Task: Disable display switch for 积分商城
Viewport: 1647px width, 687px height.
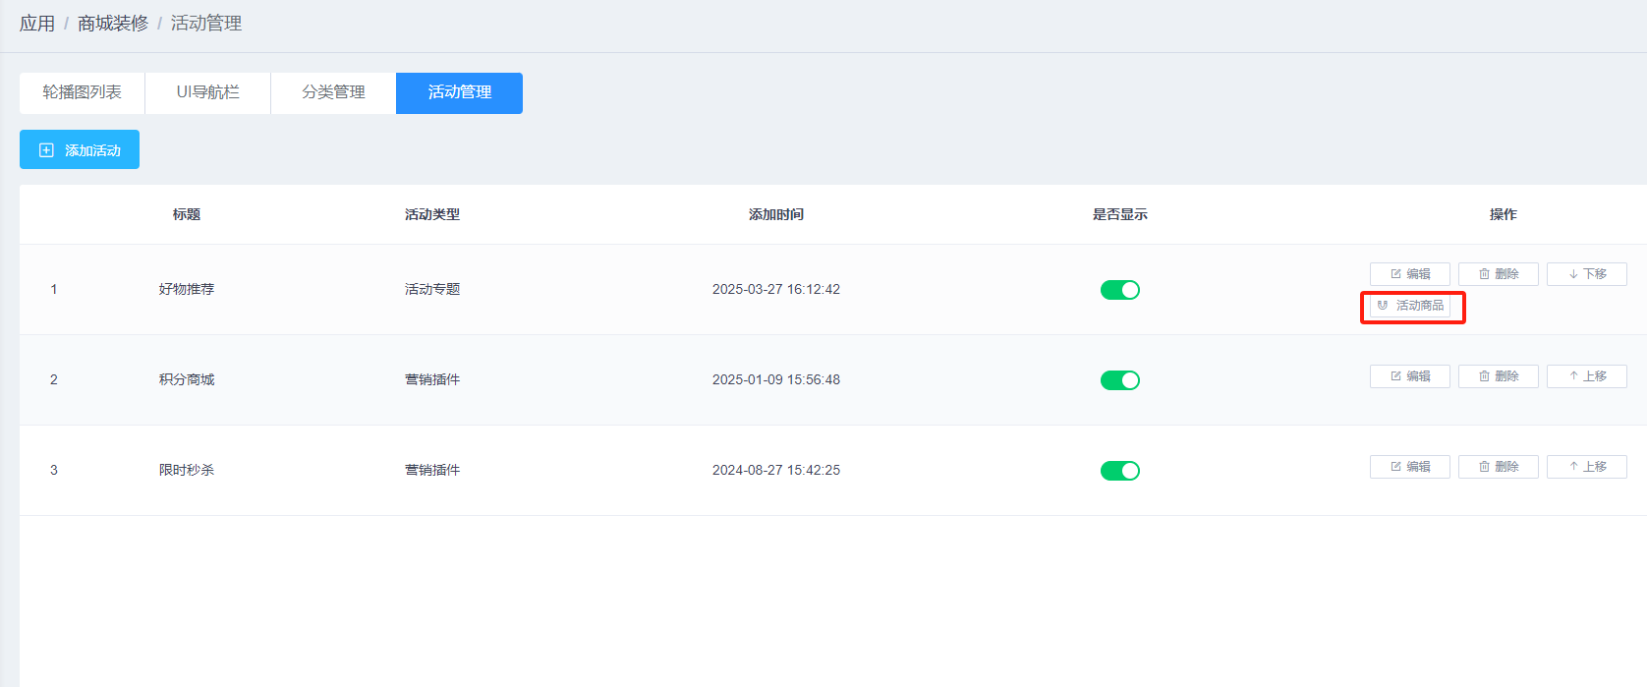Action: (x=1119, y=380)
